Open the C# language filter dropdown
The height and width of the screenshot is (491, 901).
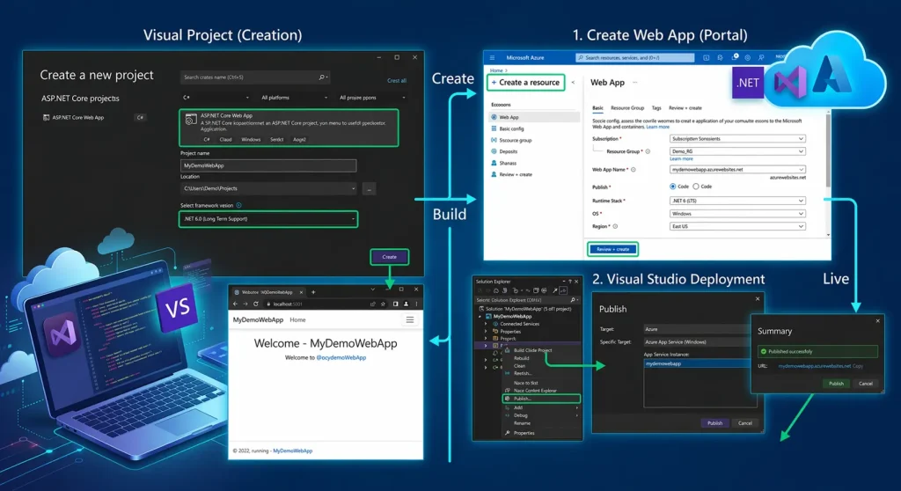[x=216, y=98]
